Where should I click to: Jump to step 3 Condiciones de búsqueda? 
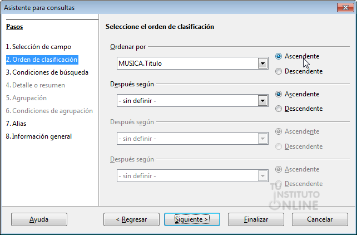[x=47, y=72]
